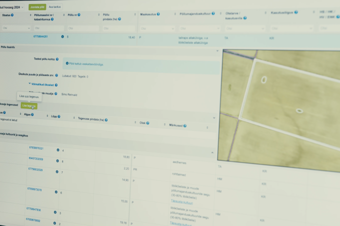Viewport: 340px width, 226px height.
Task: Collapse the Põllu lisainfo panel chevron
Action: pyautogui.click(x=217, y=51)
